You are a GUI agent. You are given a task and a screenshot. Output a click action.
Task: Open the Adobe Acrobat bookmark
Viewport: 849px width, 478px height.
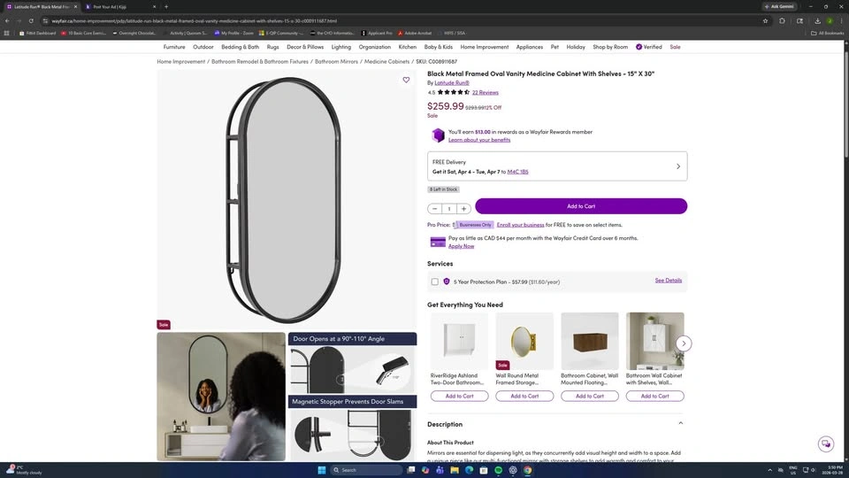pos(414,33)
